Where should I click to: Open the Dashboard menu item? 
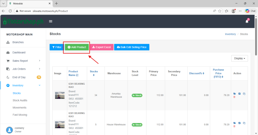19,53
